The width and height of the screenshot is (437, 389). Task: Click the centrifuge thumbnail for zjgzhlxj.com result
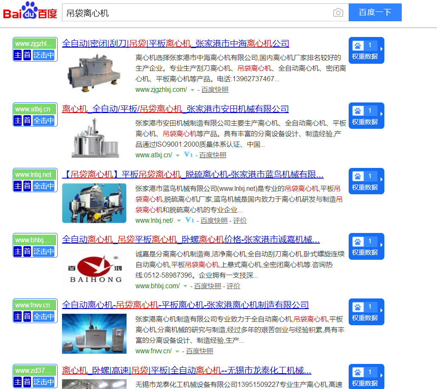[x=94, y=73]
